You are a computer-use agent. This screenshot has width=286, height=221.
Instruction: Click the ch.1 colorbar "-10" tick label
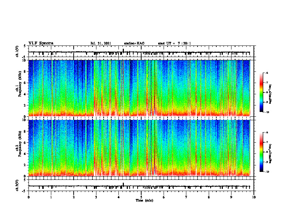267,112
